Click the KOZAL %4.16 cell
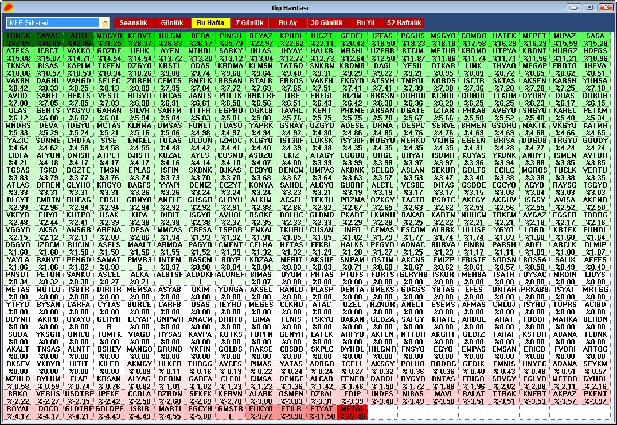 170,159
